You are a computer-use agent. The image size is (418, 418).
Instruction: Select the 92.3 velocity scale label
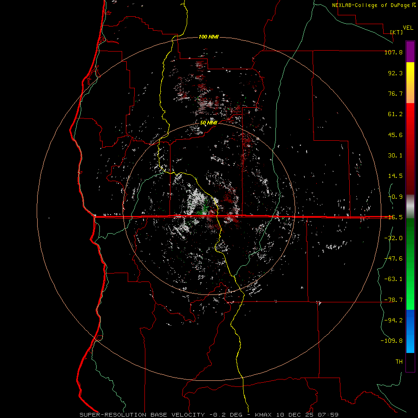(x=395, y=73)
